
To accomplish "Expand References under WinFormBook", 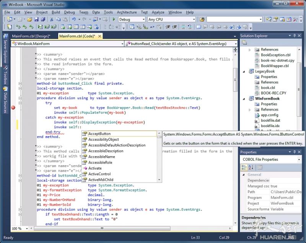I will tap(250, 110).
